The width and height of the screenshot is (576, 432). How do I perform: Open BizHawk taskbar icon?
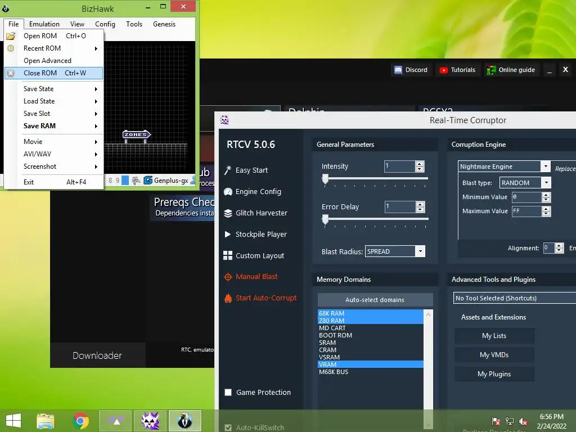(185, 421)
